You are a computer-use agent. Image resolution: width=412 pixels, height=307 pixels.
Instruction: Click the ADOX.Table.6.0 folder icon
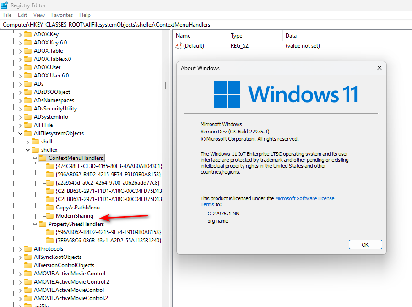pyautogui.click(x=27, y=59)
